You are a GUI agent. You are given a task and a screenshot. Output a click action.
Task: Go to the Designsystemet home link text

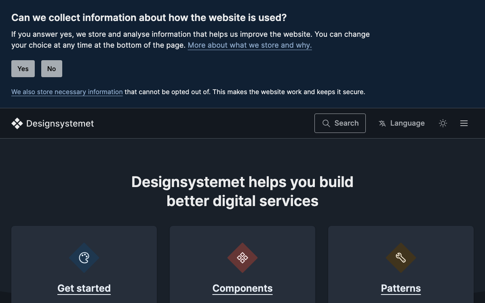(60, 123)
